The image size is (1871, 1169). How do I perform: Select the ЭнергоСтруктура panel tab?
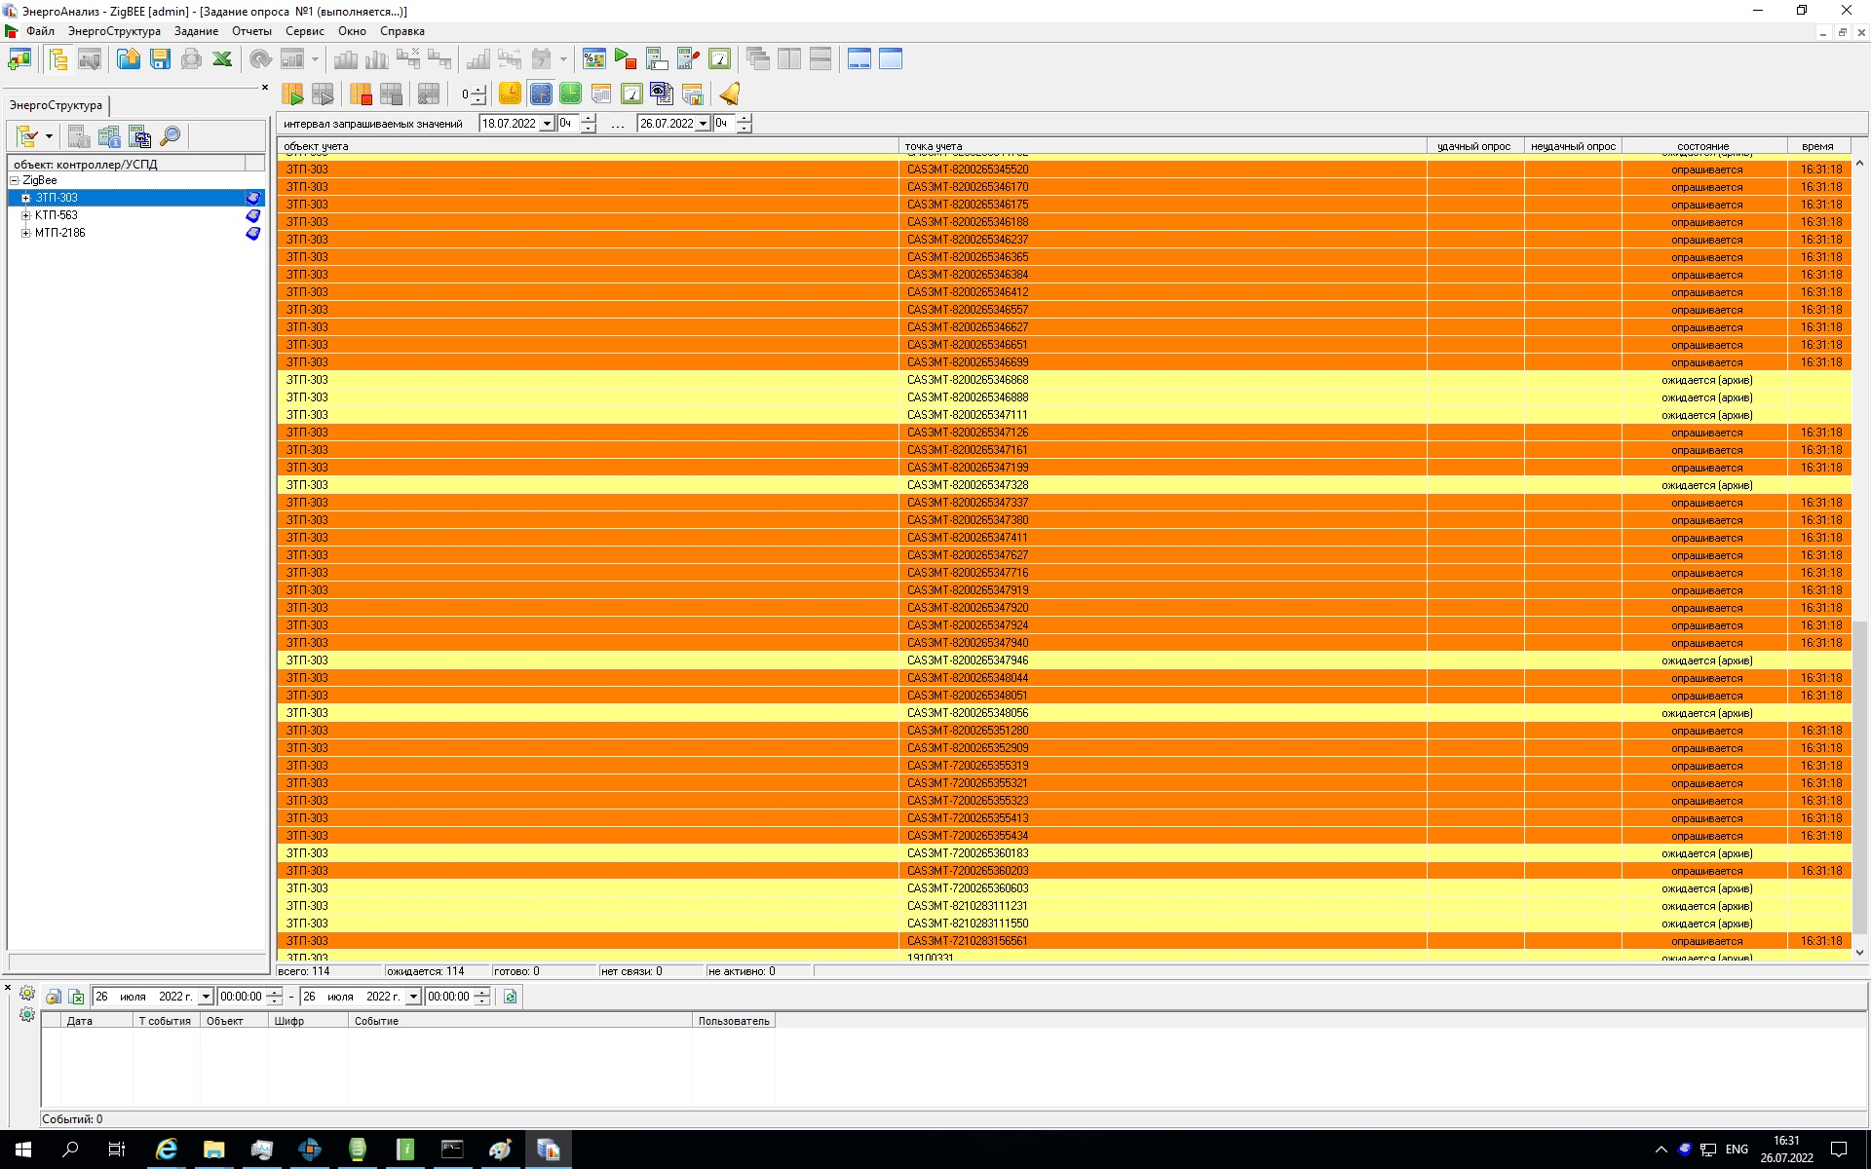(x=56, y=105)
